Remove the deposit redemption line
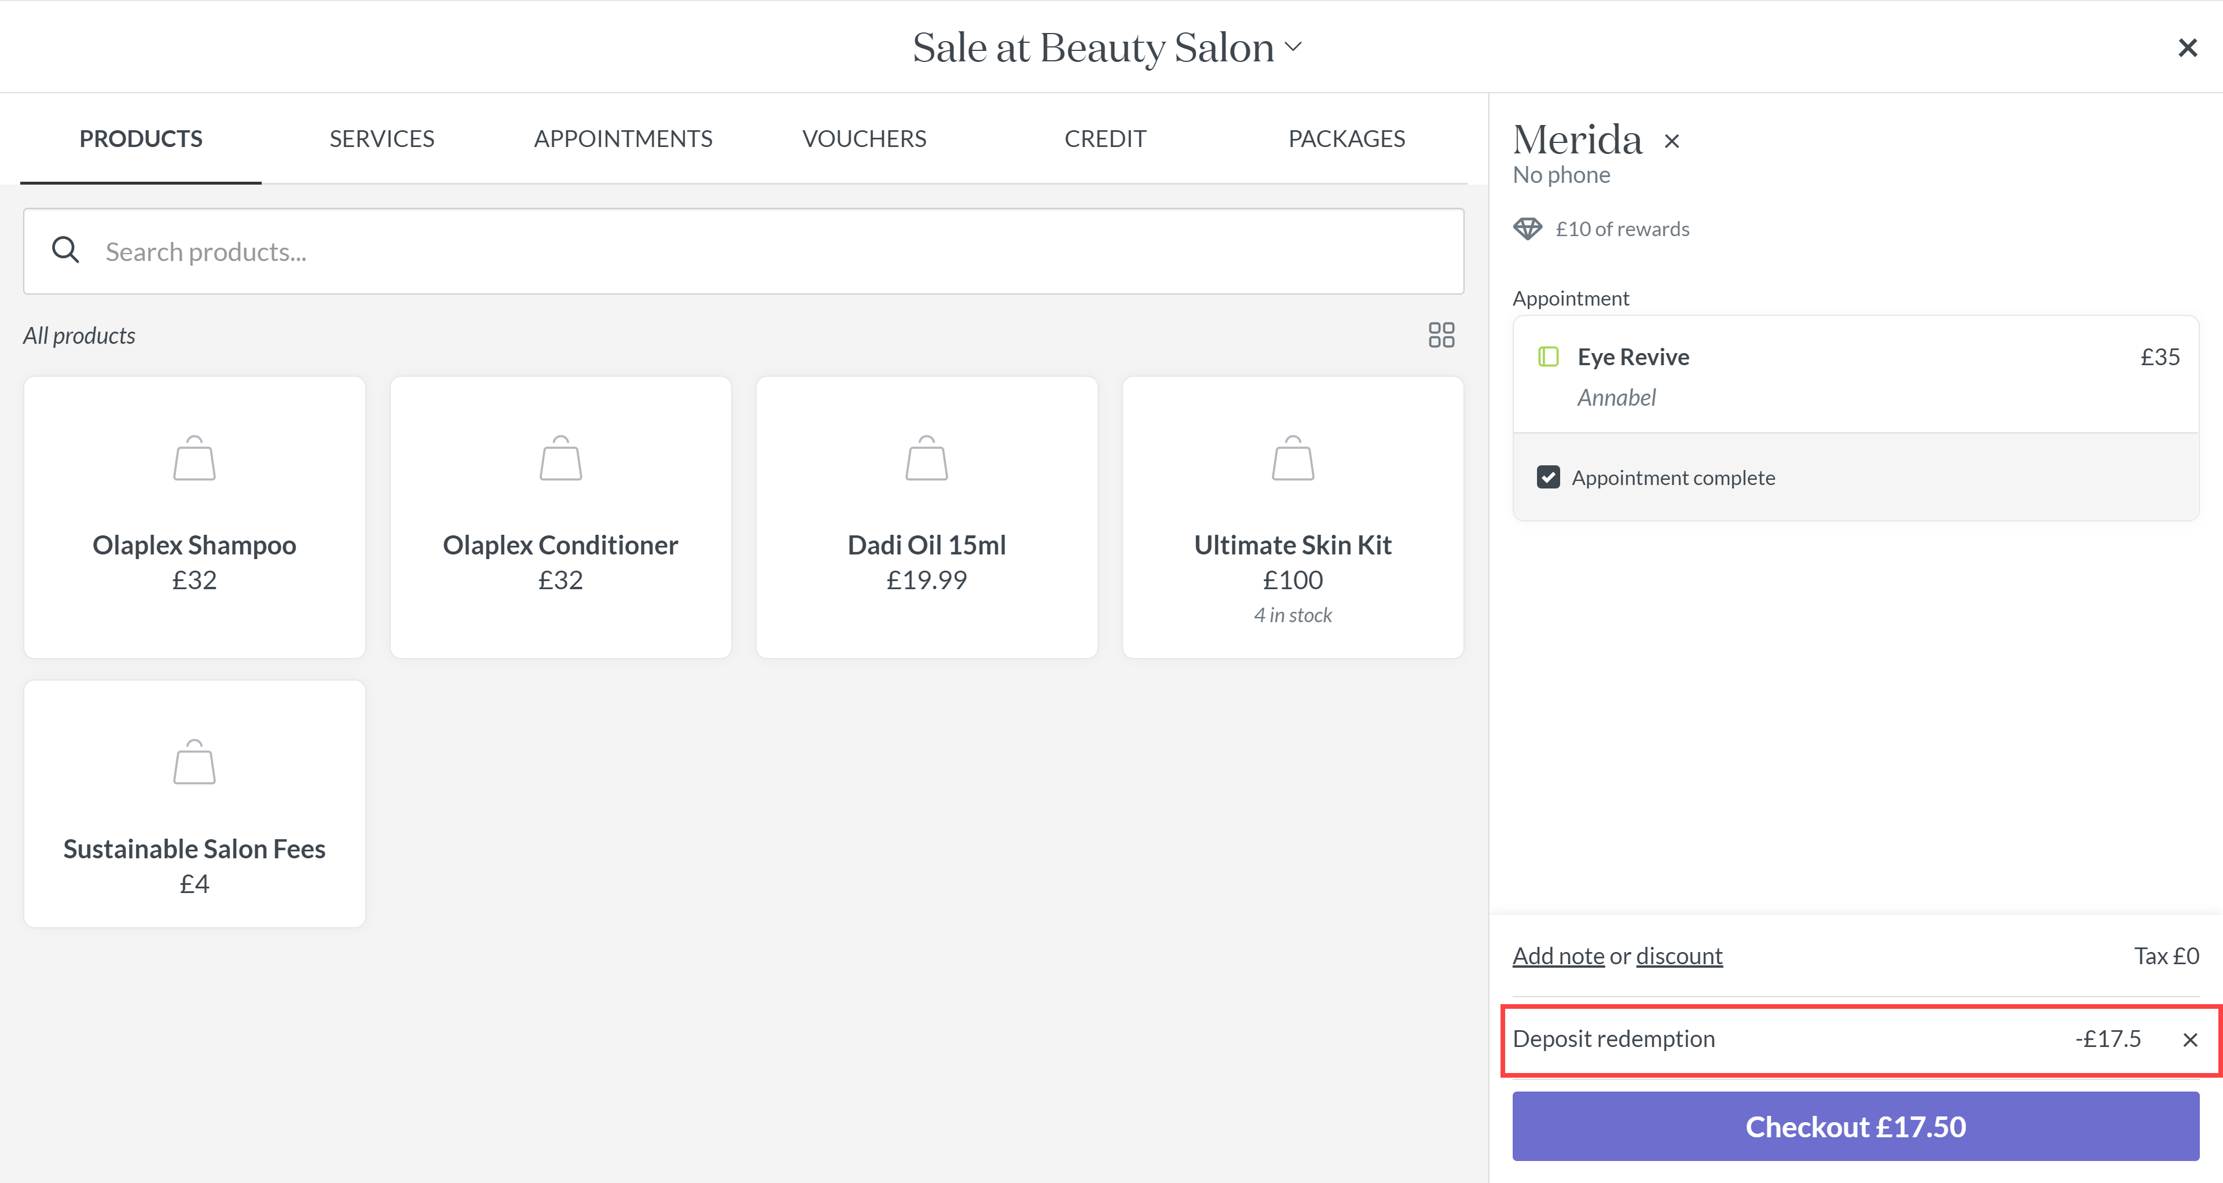The image size is (2223, 1183). tap(2189, 1040)
